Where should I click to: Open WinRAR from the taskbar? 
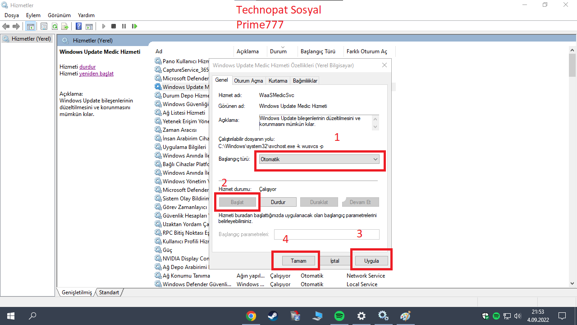(295, 316)
